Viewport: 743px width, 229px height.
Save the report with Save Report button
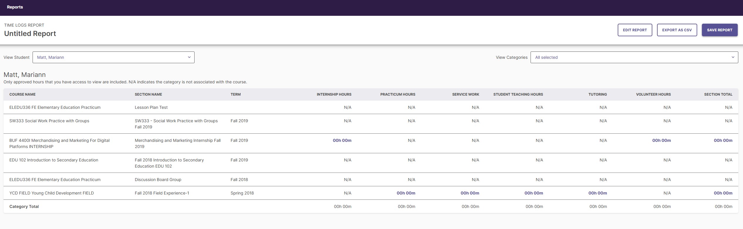point(720,30)
